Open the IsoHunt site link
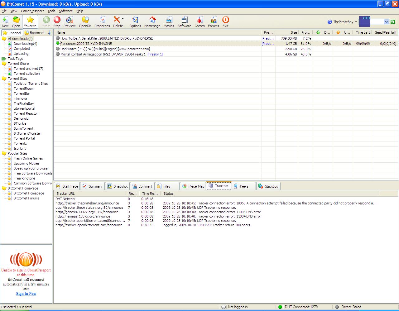Viewport: 399px width, 311px height. point(20,148)
